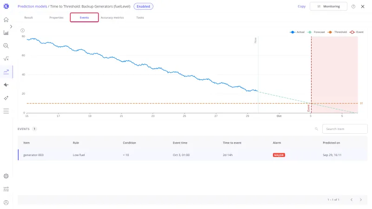Open the settings gear icon
Screen dimensions: 372x209
[6, 176]
